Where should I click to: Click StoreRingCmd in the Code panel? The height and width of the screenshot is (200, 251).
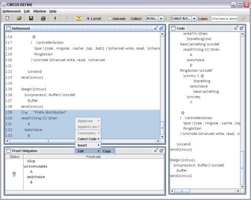(199, 39)
